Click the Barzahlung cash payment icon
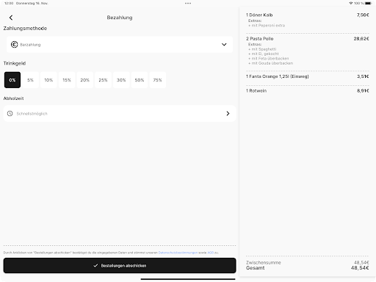 click(14, 45)
